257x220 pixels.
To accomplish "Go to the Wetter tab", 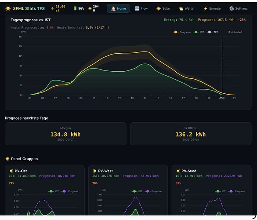I will point(187,8).
